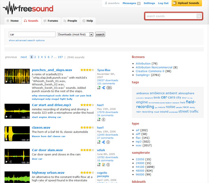The image size is (209, 183).
Task: Click the 'klaxon' tag under claxon.wav
Action: pyautogui.click(x=36, y=136)
